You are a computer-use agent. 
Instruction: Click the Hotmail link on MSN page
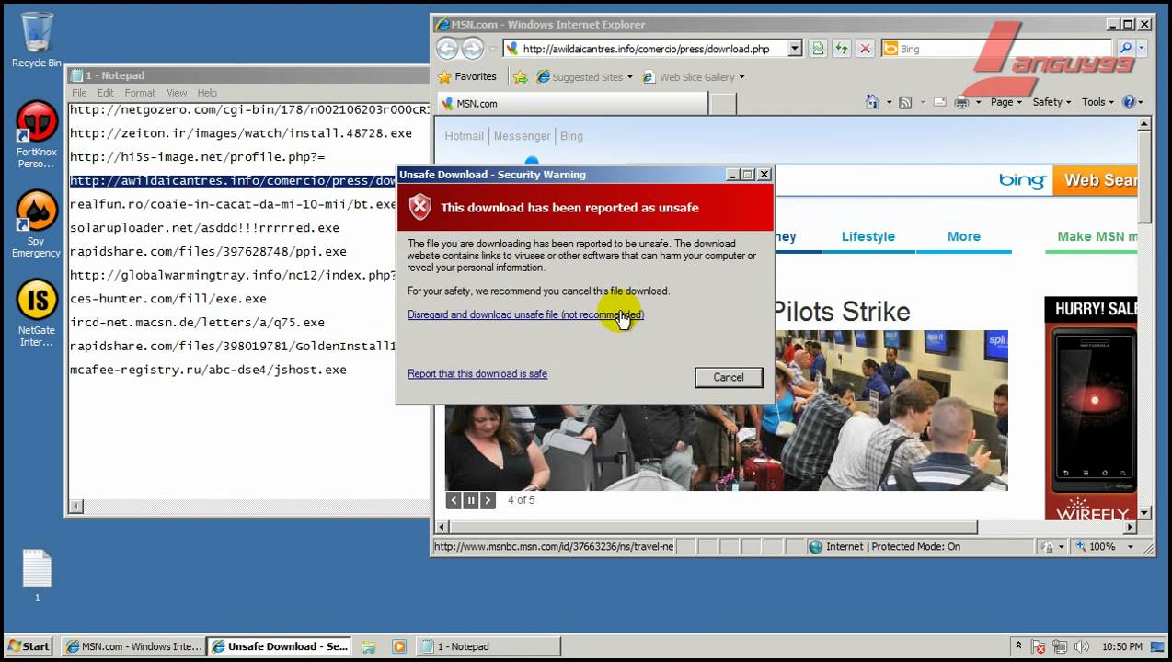(464, 136)
